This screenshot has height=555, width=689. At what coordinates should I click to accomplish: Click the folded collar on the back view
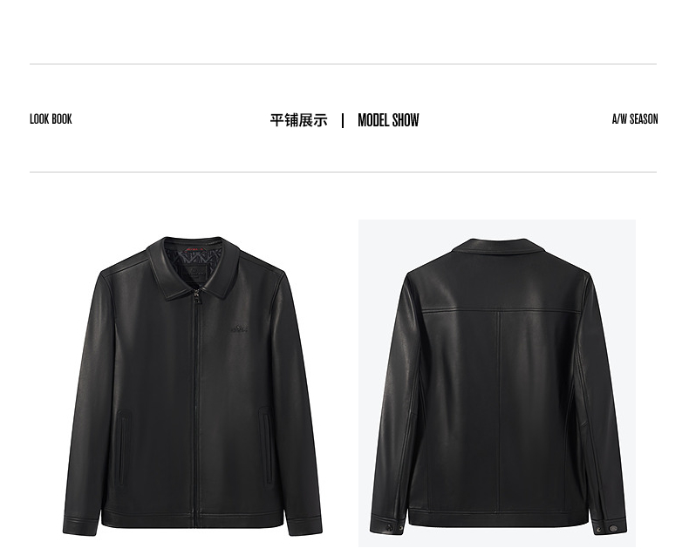pos(497,248)
